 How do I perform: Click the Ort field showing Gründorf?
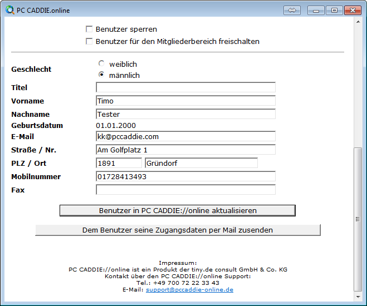click(201, 162)
